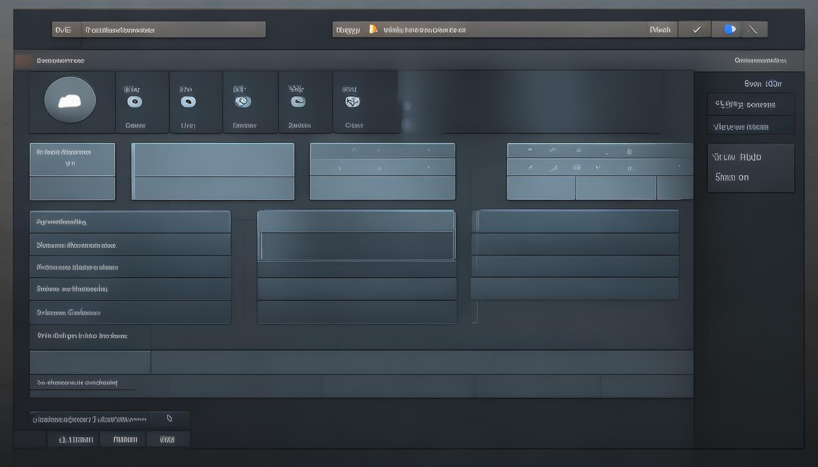The image size is (818, 467).
Task: Click the long horizontal slider track near the bottom
Action: (421, 362)
